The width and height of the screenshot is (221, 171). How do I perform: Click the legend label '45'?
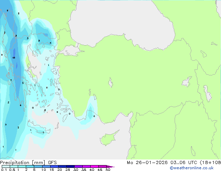point(100,170)
